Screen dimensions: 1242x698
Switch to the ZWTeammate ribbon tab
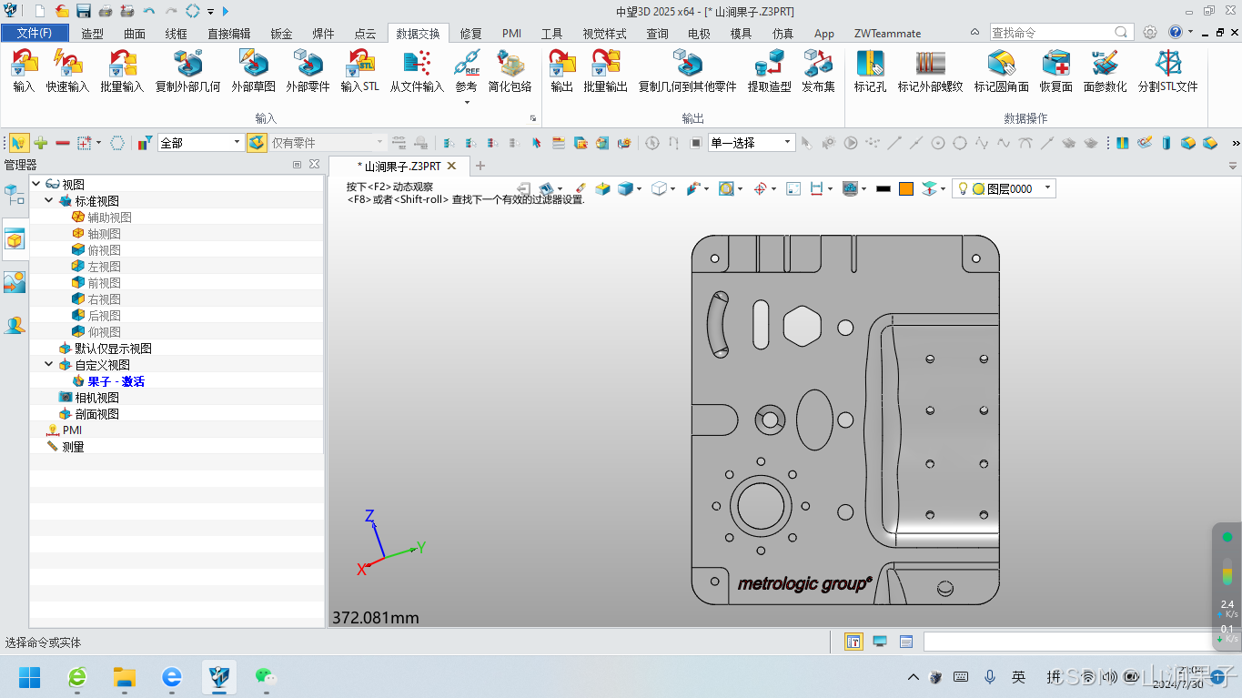(887, 34)
